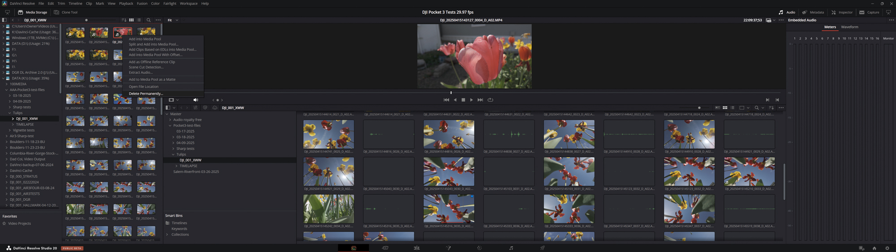Open the media pool three-dot options menu
Image resolution: width=896 pixels, height=252 pixels.
781,108
